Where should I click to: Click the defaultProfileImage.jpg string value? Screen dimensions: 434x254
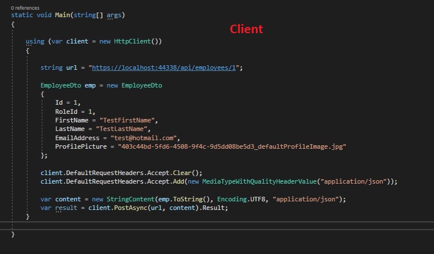tap(232, 146)
